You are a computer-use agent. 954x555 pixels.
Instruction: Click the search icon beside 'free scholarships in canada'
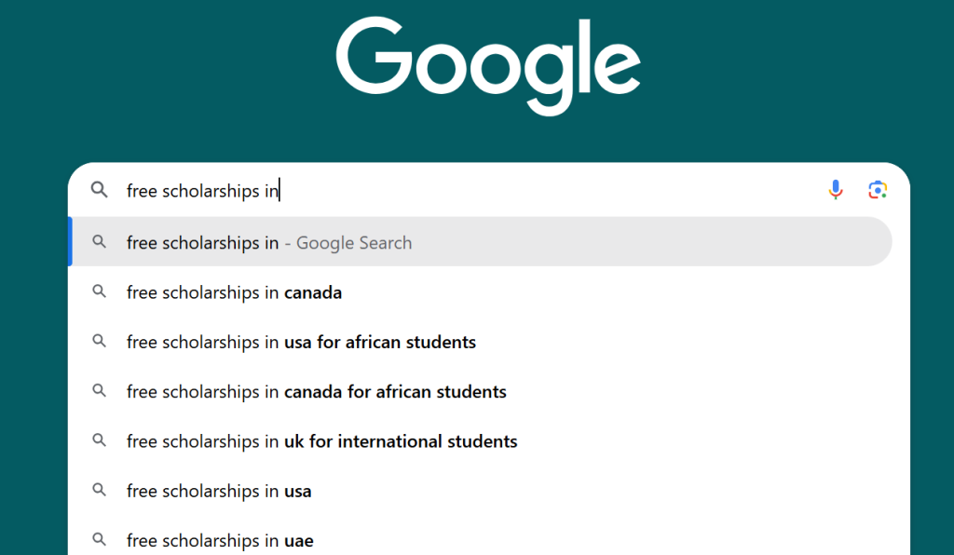99,291
